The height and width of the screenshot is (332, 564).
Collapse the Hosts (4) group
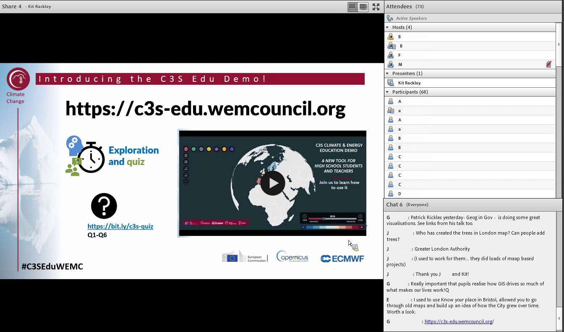coord(387,28)
